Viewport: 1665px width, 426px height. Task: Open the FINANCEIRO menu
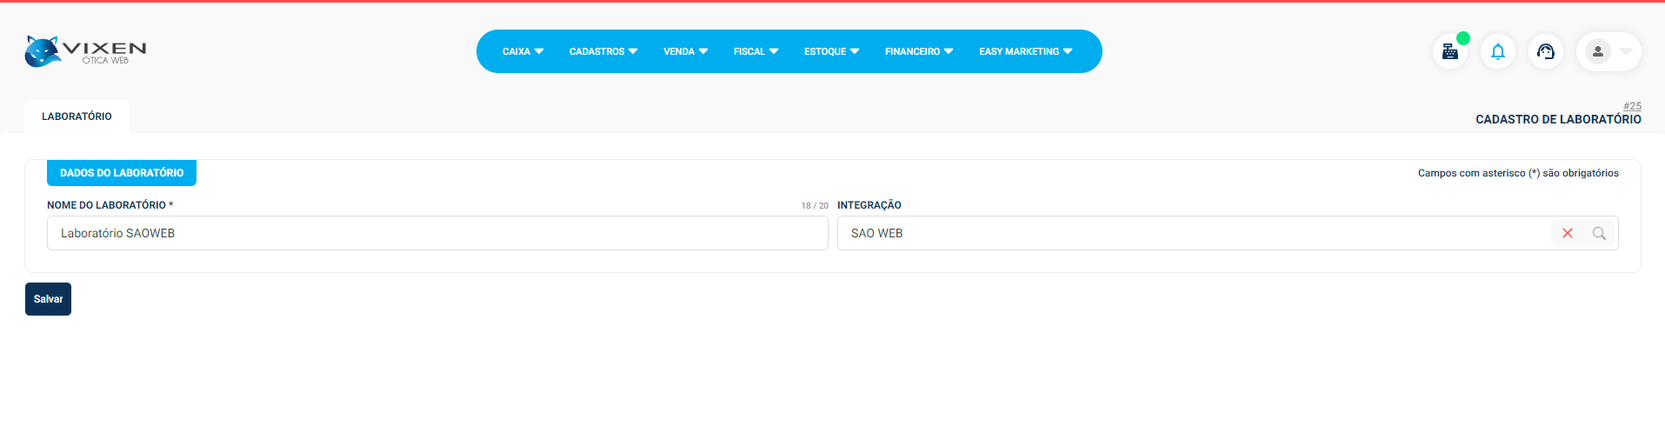coord(918,51)
